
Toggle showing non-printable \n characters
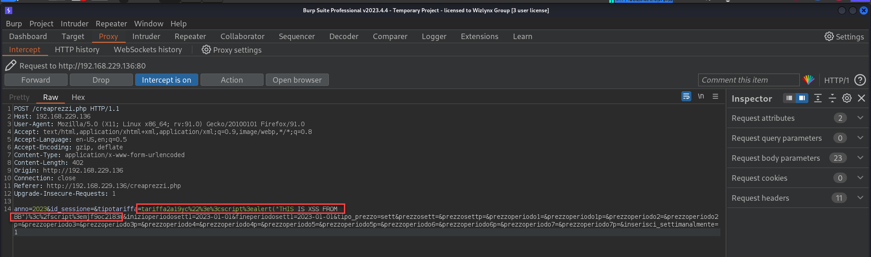click(701, 96)
